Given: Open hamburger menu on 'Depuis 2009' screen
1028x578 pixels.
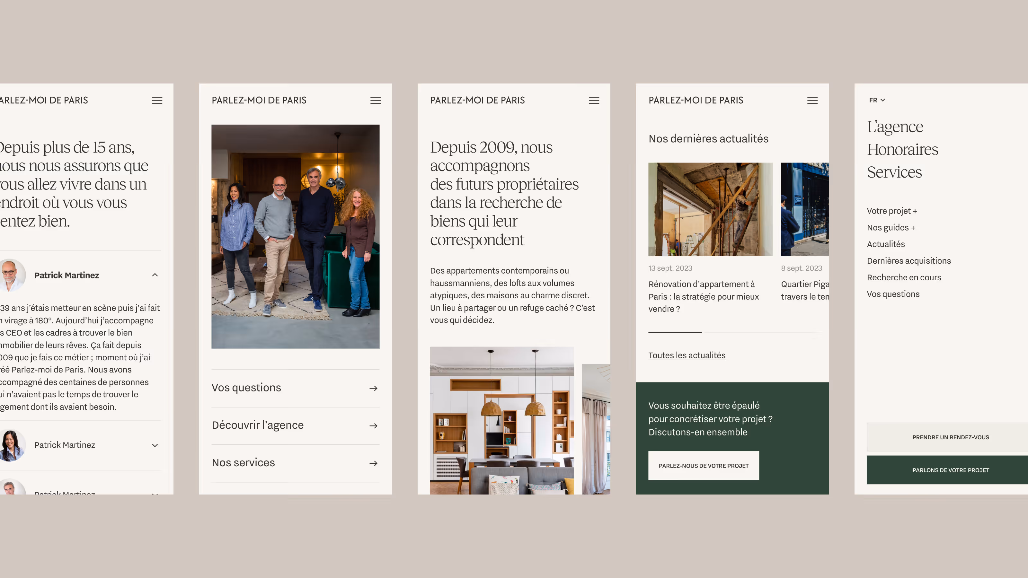Looking at the screenshot, I should pos(594,101).
